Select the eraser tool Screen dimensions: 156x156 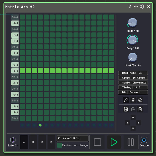coord(140,100)
